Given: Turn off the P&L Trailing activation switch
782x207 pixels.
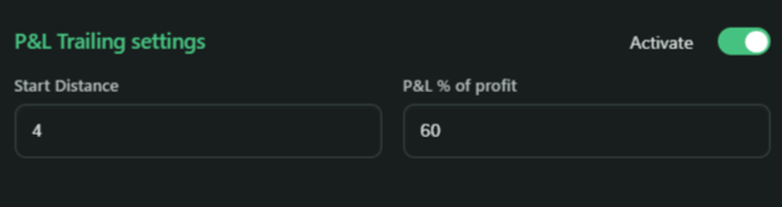Looking at the screenshot, I should 743,42.
